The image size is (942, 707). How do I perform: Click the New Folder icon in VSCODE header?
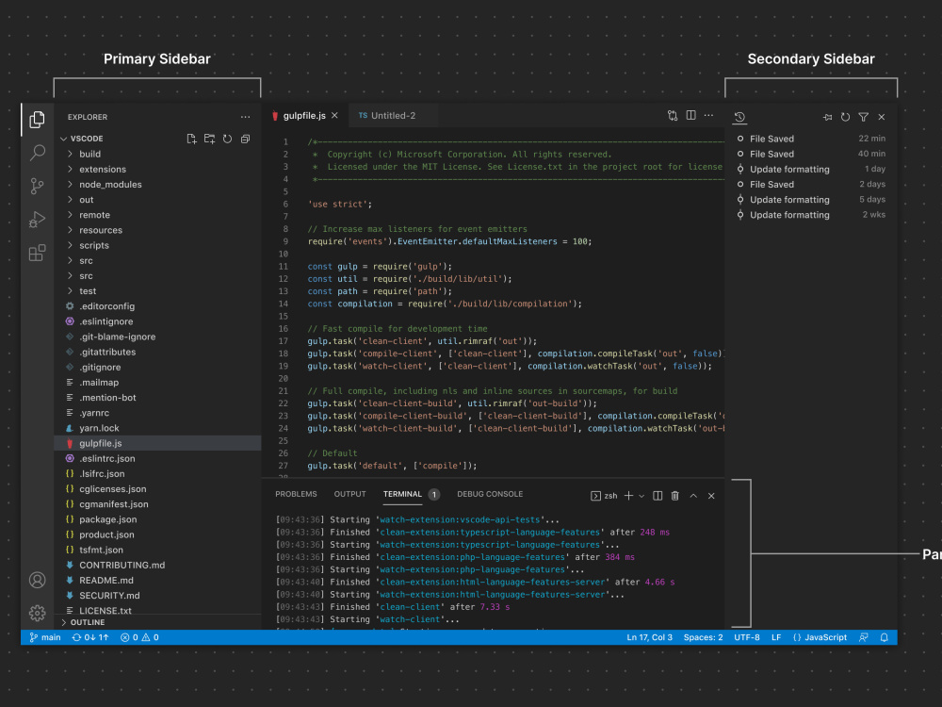pyautogui.click(x=210, y=139)
